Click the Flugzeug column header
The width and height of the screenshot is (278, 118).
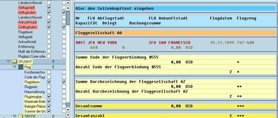[x=247, y=18]
